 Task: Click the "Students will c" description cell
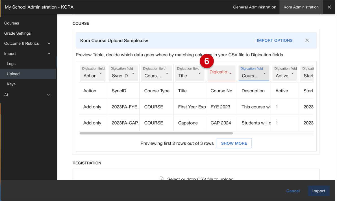[254, 123]
